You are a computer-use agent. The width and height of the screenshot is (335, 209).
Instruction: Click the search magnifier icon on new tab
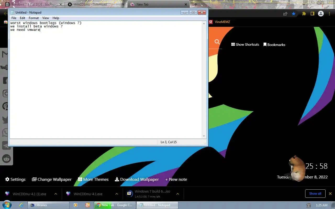217,42
